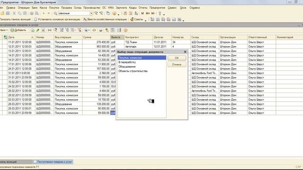
Task: Click Показать панель функций button
Action: point(15,19)
